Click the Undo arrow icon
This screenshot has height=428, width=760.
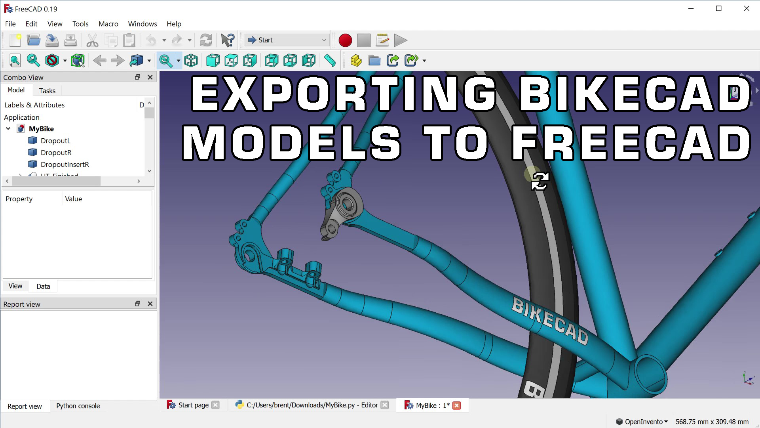point(151,40)
